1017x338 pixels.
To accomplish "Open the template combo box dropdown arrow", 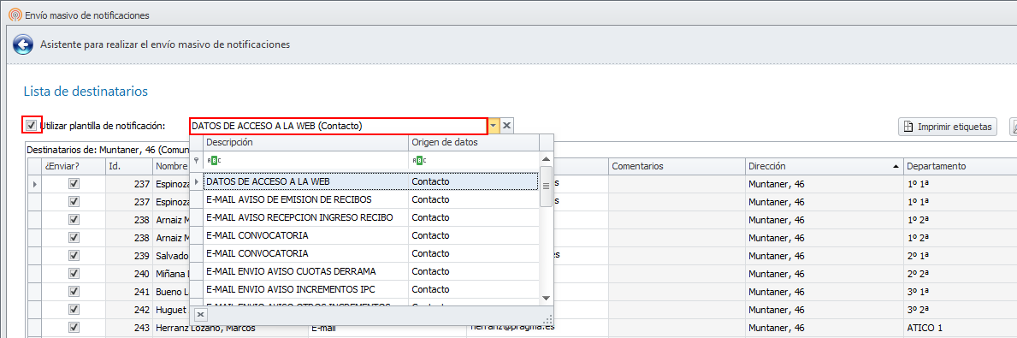I will coord(494,126).
